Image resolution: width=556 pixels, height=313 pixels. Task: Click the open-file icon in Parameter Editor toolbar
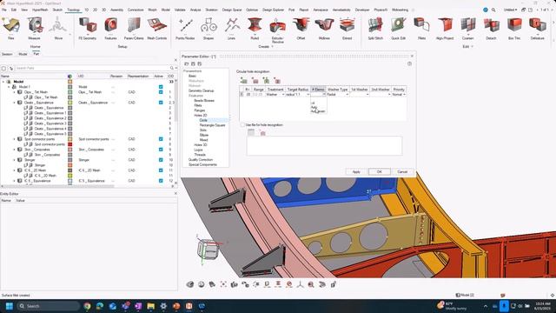pos(187,63)
